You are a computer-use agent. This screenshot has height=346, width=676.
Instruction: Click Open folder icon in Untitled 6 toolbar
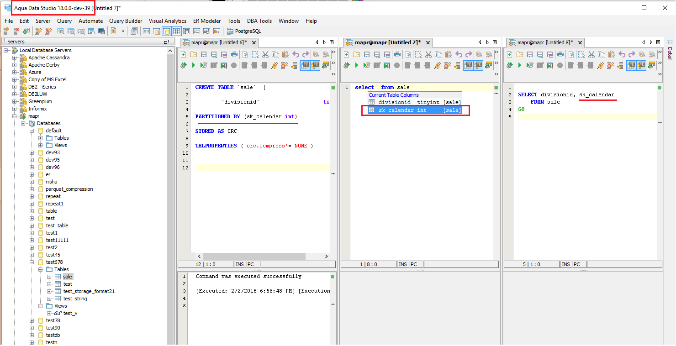click(x=194, y=54)
